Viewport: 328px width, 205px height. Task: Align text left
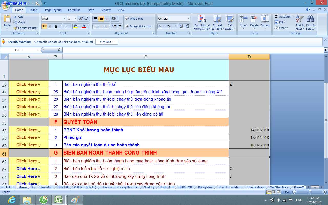tap(95, 26)
